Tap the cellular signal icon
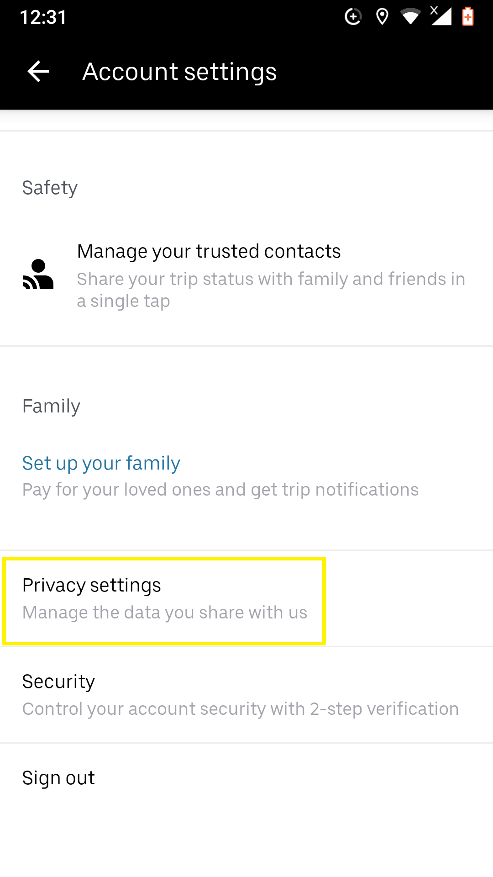Image resolution: width=493 pixels, height=877 pixels. coord(441,16)
